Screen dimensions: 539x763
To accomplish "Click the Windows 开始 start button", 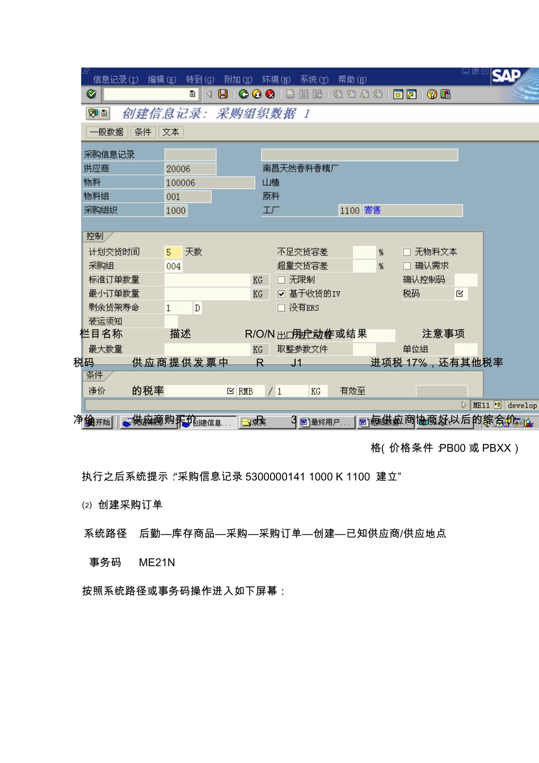I will 99,422.
